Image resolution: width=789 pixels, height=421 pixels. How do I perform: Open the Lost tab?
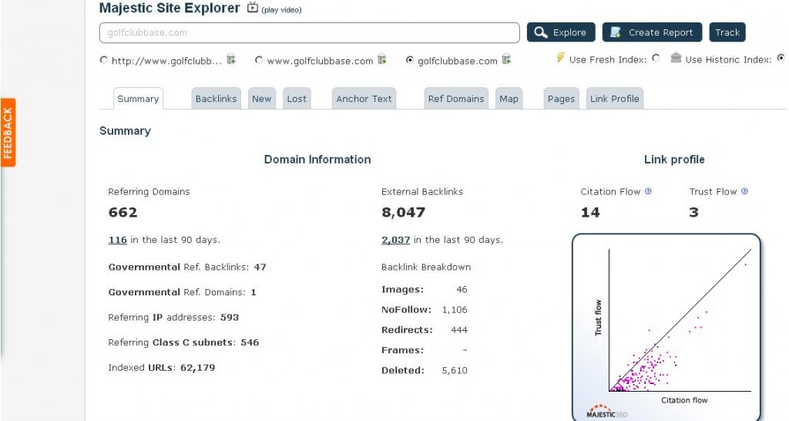click(x=297, y=99)
